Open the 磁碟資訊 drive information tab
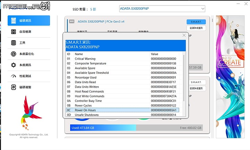250x150 pixels. (29, 20)
